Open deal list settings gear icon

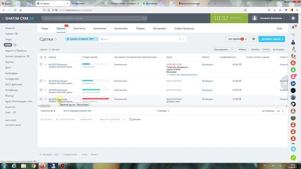tap(253, 39)
